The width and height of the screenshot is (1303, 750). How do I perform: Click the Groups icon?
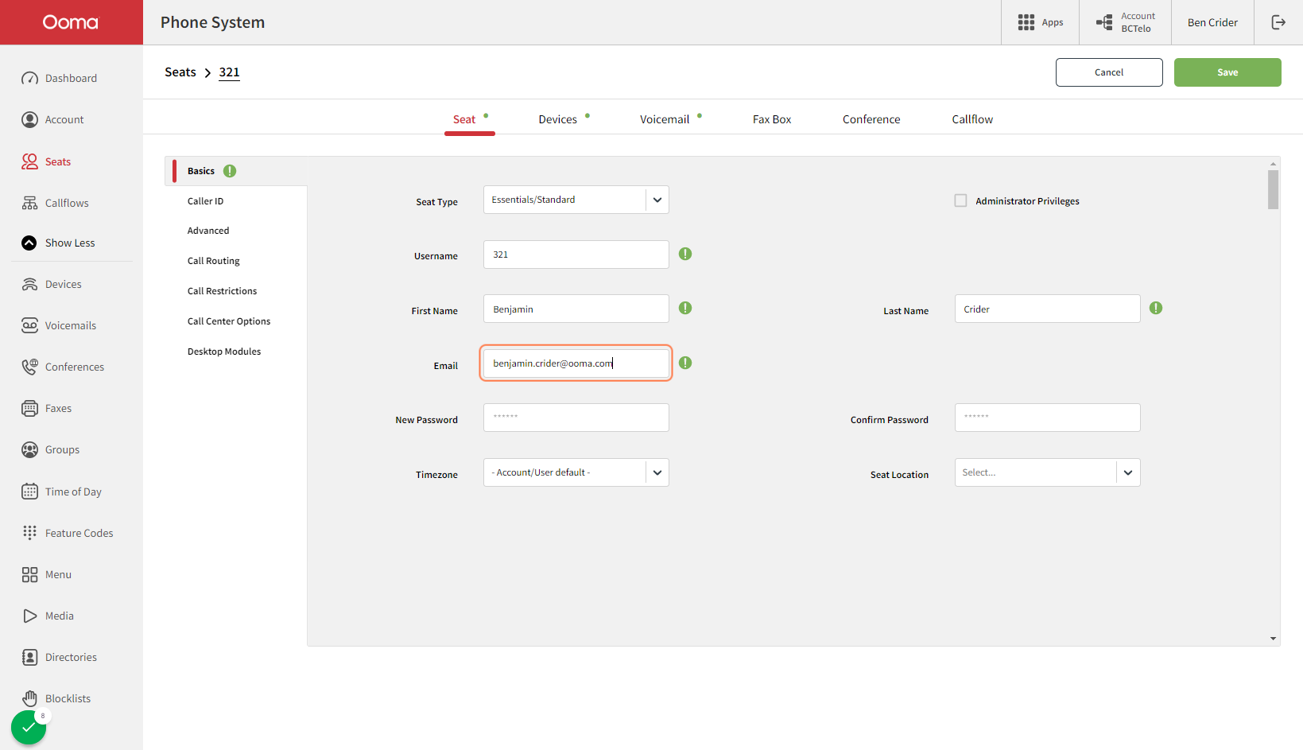pos(29,449)
